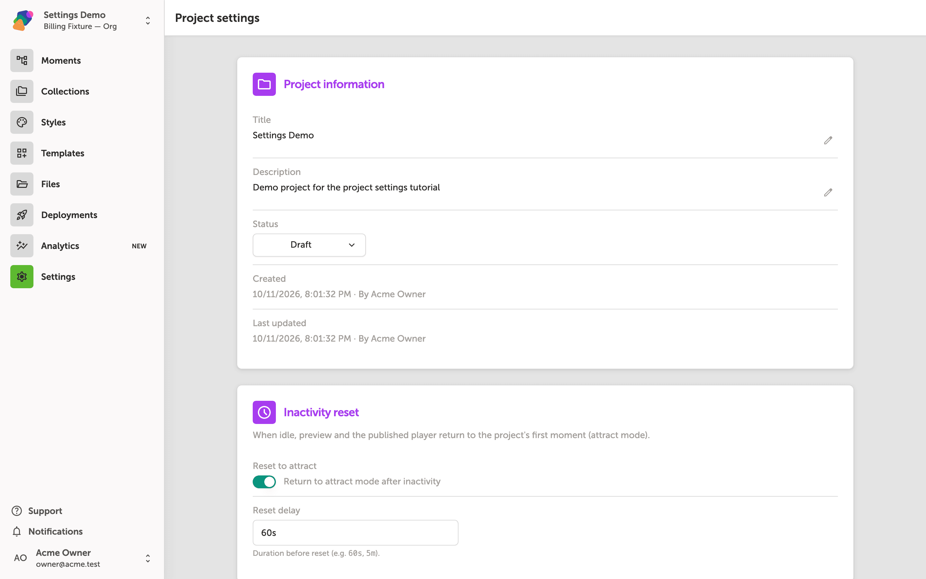The height and width of the screenshot is (579, 926).
Task: Click the purple Inactivity reset clock icon
Action: pos(264,412)
